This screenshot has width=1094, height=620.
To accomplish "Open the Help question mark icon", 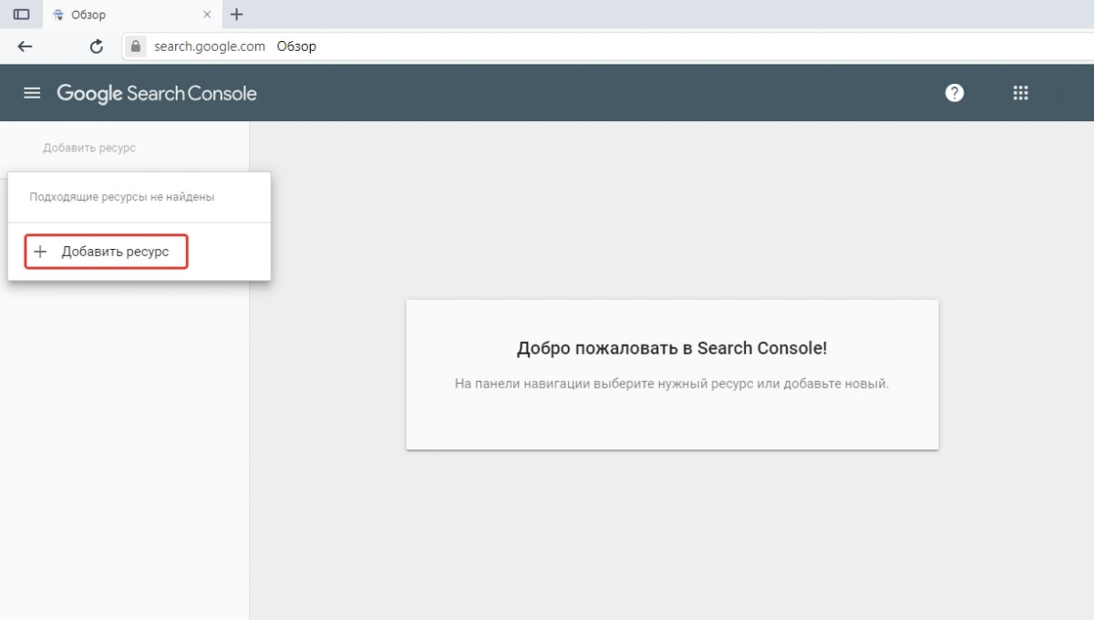I will 955,93.
